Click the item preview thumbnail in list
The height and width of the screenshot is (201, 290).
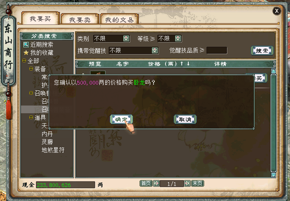98,73
